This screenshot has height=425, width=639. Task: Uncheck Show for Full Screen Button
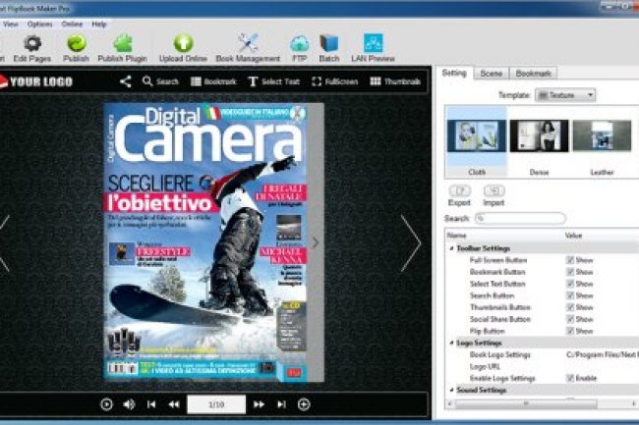point(570,260)
